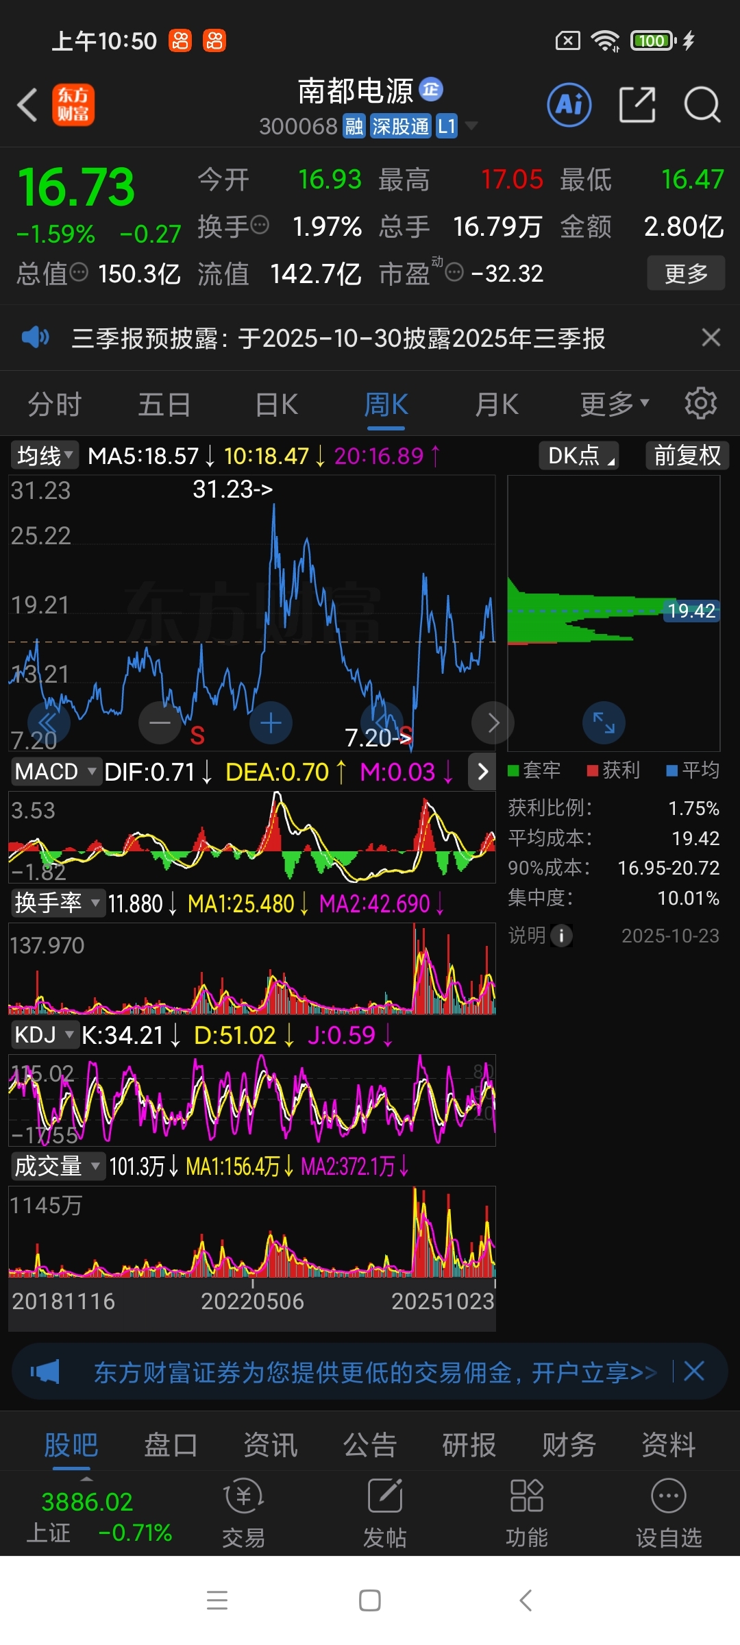Open the quarterly report disclosure notice

(338, 337)
